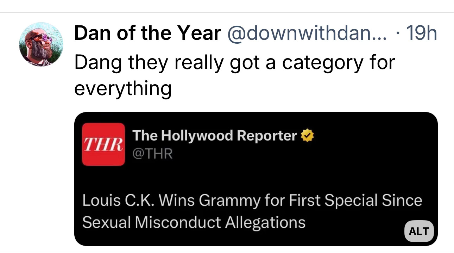Screen dimensions: 454x253
Task: Click the "Sexual Misconduct Allegations" headline line
Action: pos(194,222)
